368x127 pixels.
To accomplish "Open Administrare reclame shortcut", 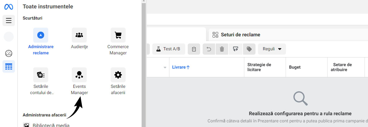I will [41, 42].
